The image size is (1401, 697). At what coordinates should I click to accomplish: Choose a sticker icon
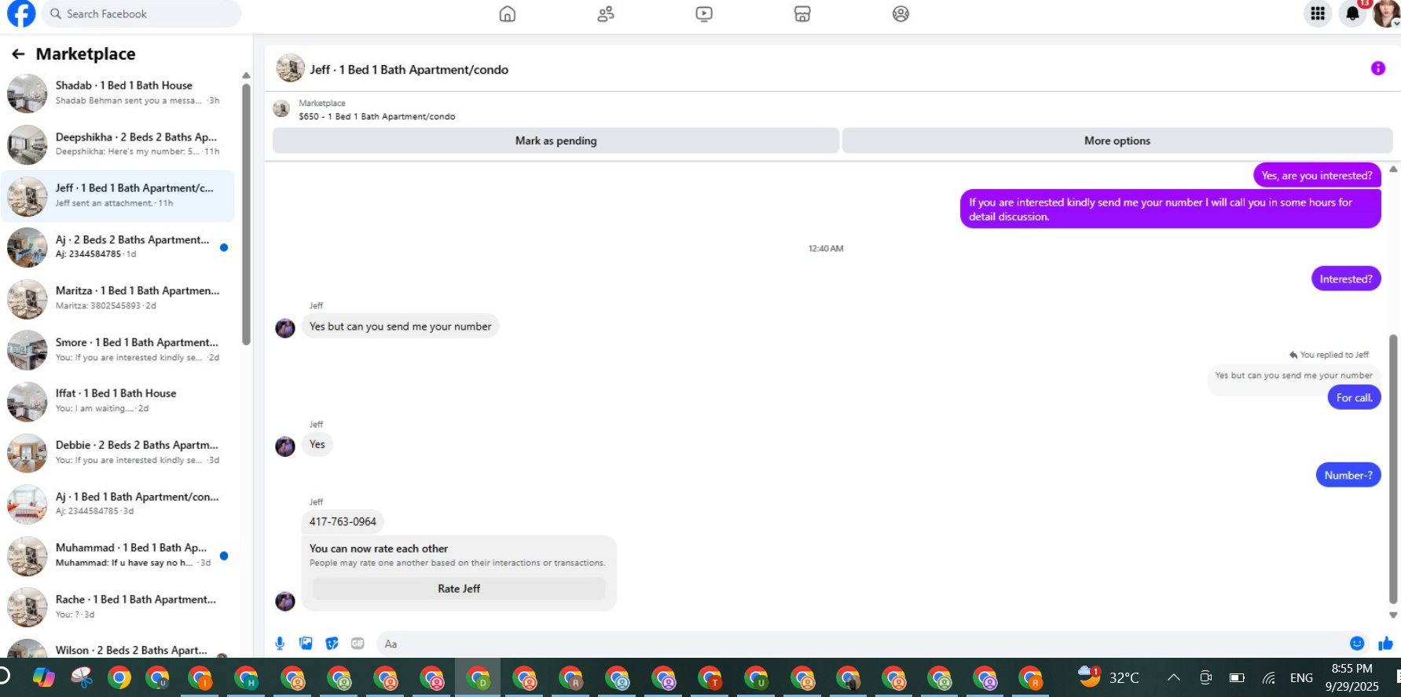click(332, 644)
